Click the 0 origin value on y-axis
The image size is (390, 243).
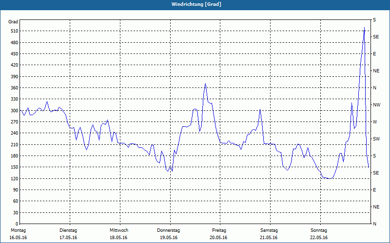[x=17, y=224]
